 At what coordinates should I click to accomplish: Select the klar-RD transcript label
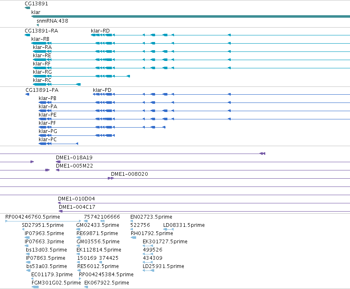pyautogui.click(x=100, y=31)
